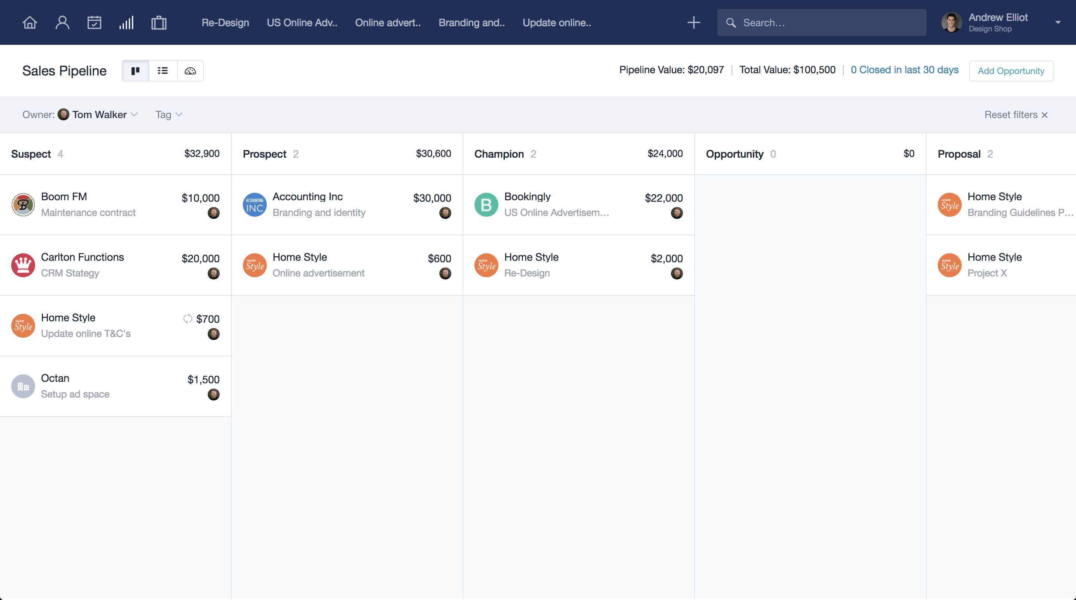This screenshot has height=600, width=1076.
Task: Click the sync icon on Home Style card
Action: click(188, 319)
